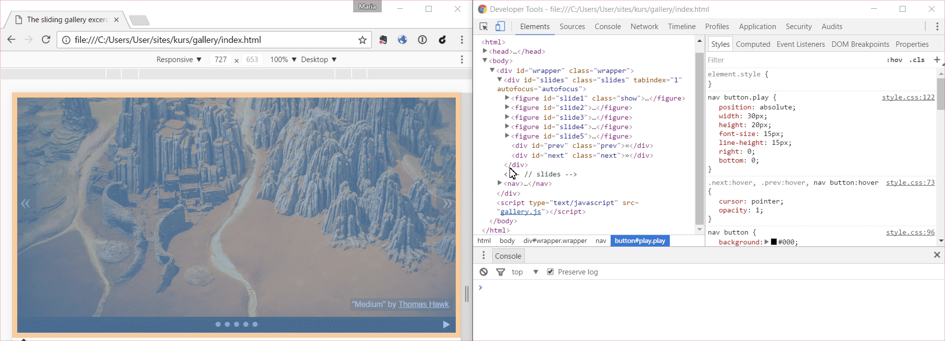Image resolution: width=945 pixels, height=341 pixels.
Task: Add a new style rule with the plus icon
Action: [937, 60]
